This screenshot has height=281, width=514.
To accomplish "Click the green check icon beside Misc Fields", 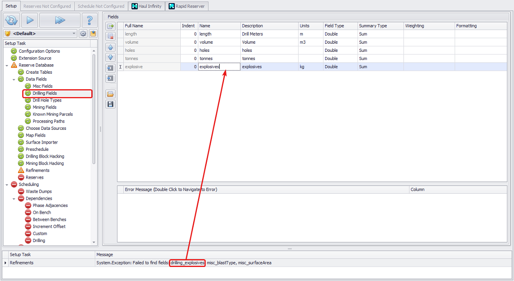I will tap(28, 86).
